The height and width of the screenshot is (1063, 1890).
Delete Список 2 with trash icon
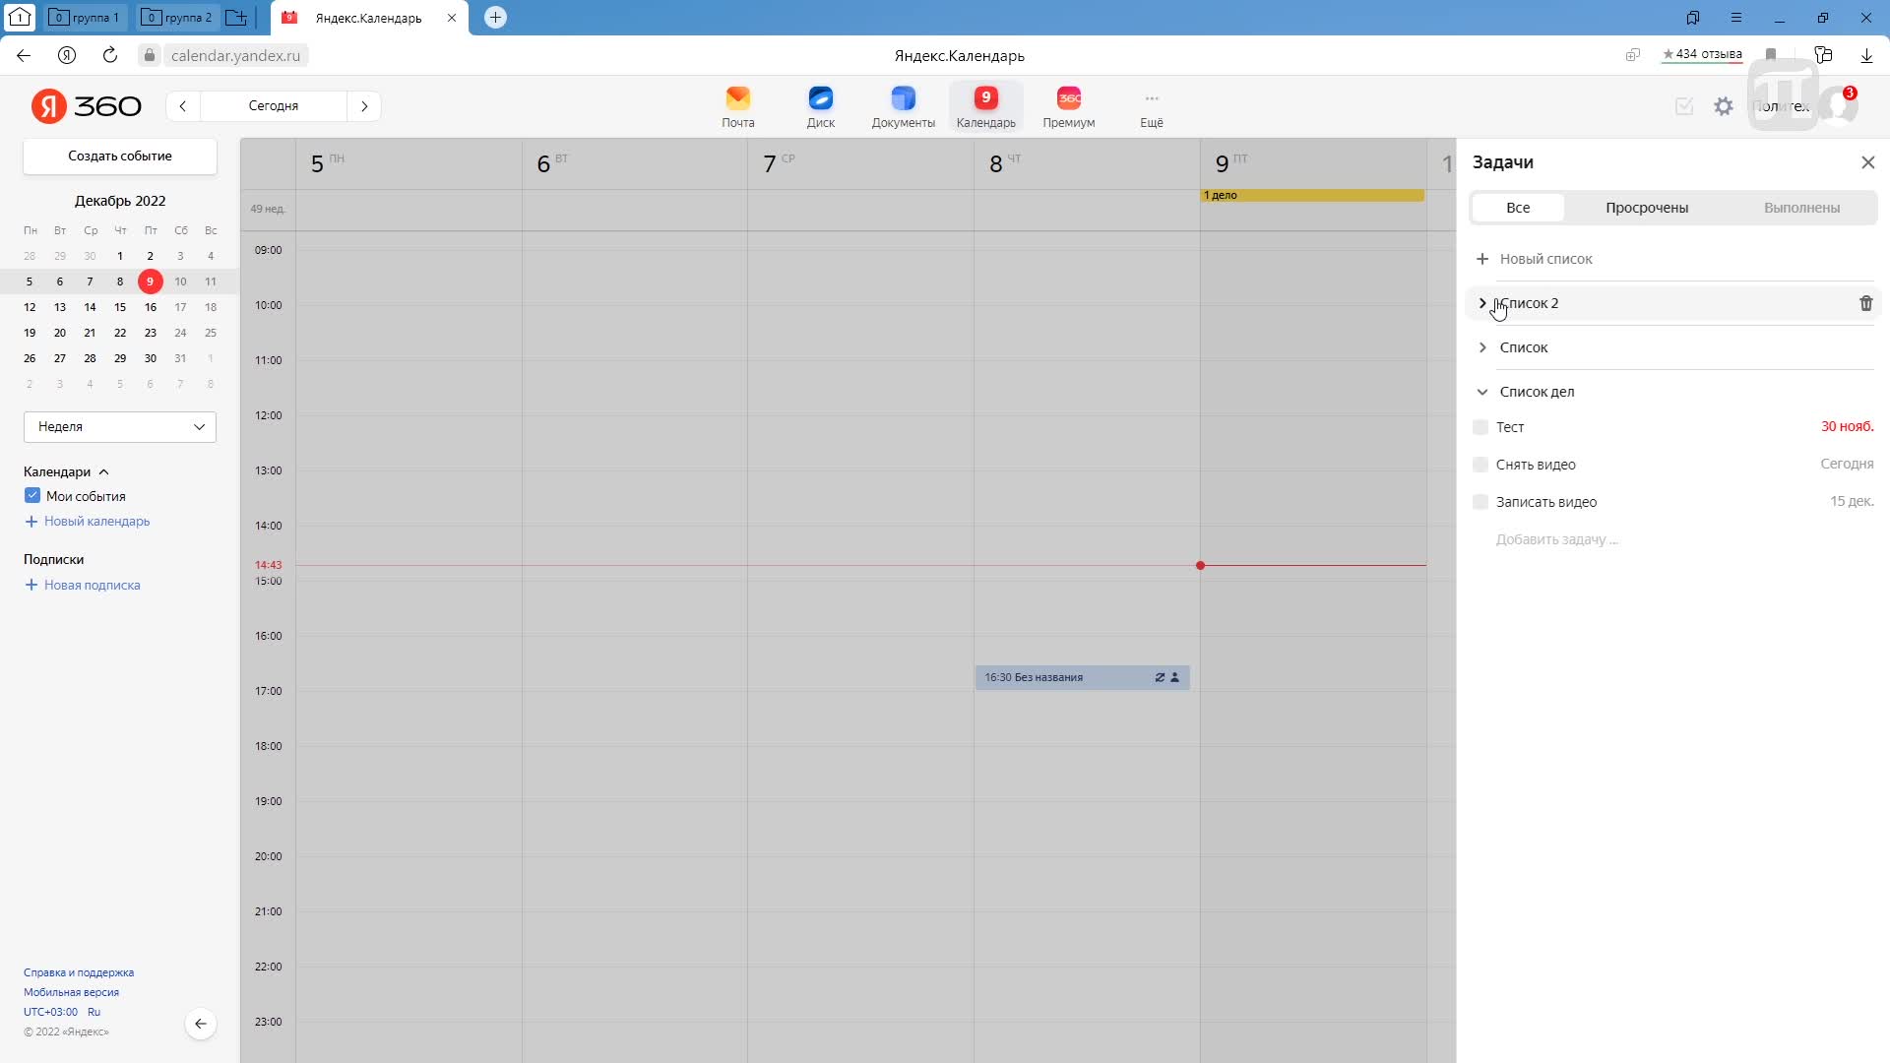click(1865, 303)
